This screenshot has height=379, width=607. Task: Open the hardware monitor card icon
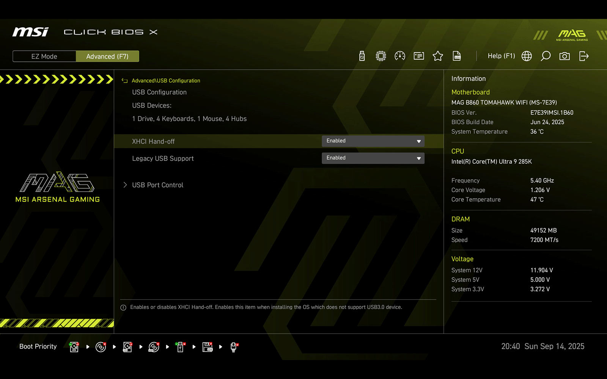[x=419, y=56]
